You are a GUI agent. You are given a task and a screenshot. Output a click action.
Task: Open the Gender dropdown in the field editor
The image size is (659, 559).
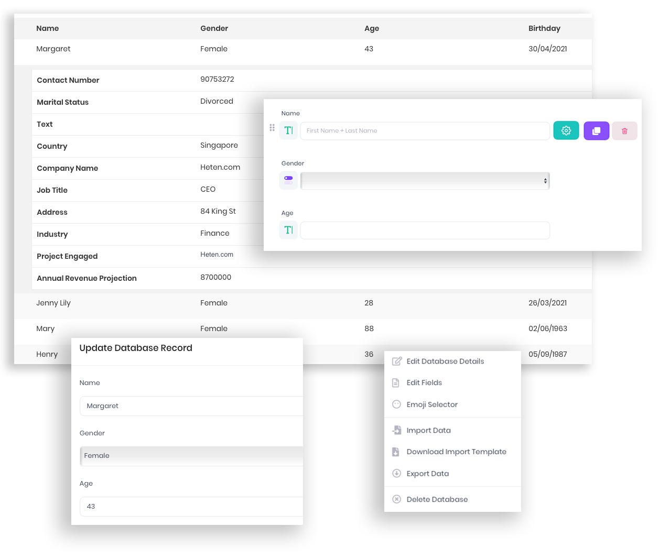pos(425,180)
